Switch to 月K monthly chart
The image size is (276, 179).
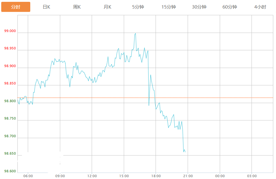(107, 7)
